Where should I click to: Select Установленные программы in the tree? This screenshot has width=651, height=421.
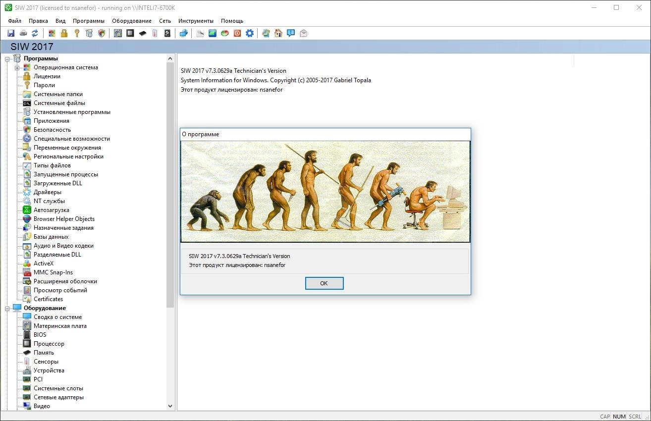pyautogui.click(x=72, y=112)
